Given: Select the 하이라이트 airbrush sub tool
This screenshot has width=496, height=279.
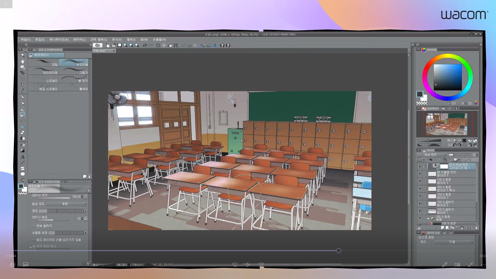Looking at the screenshot, I should (x=43, y=71).
